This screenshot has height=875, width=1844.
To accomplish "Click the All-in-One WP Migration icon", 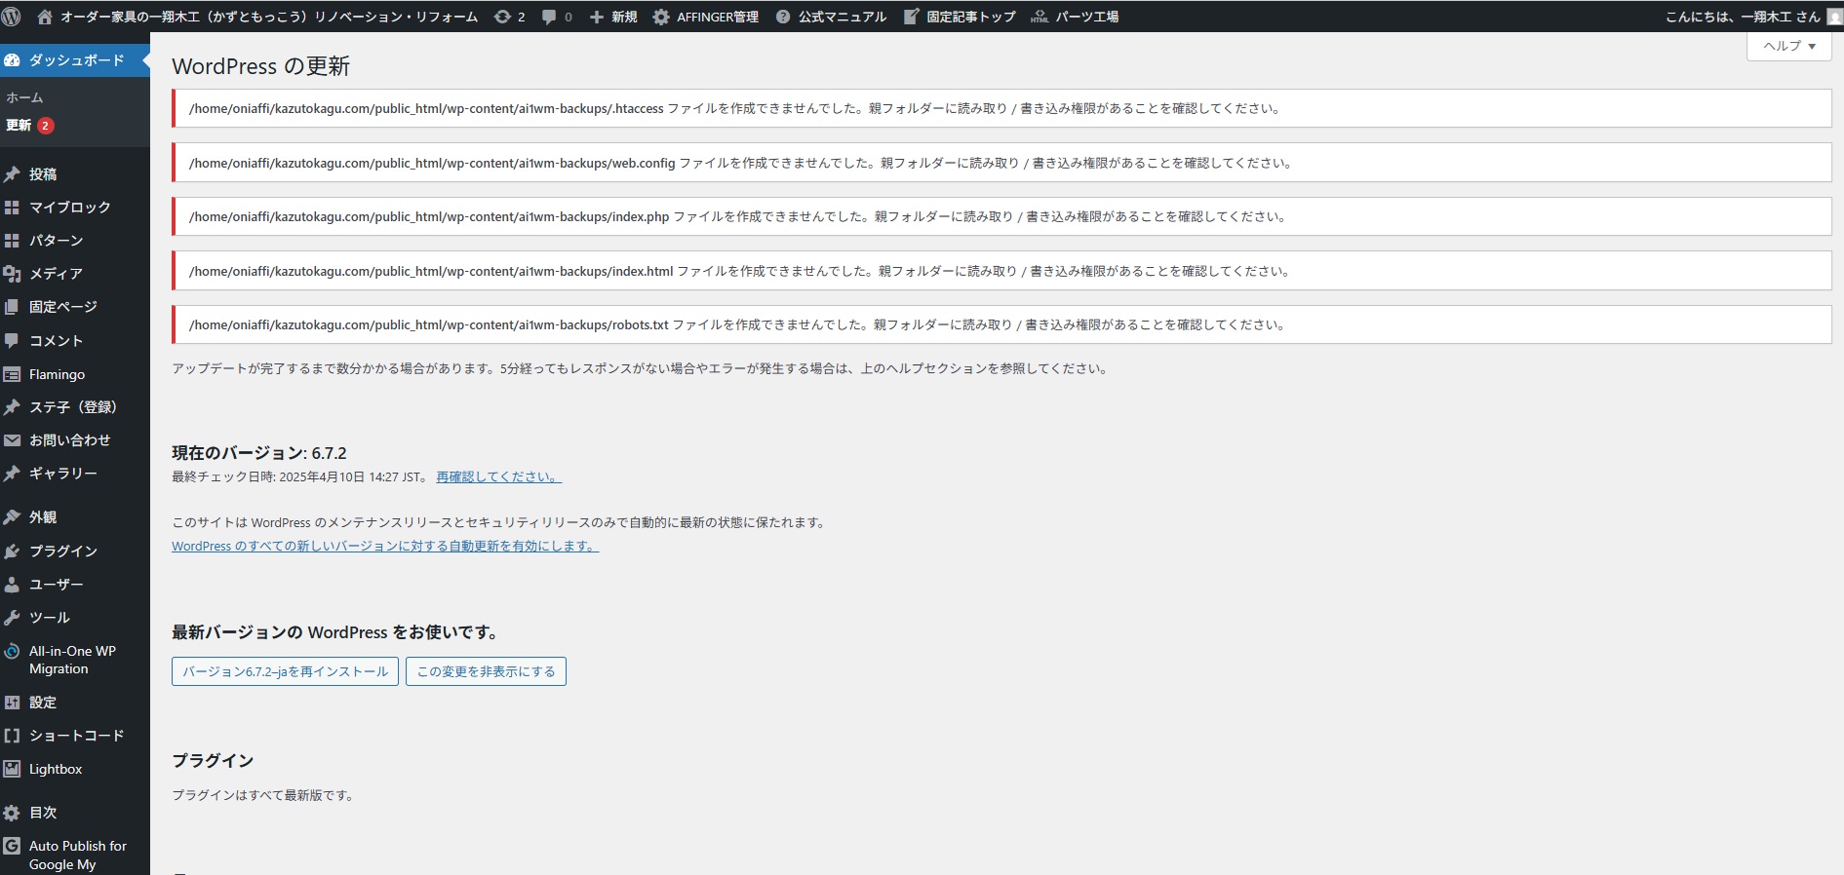I will pos(12,651).
